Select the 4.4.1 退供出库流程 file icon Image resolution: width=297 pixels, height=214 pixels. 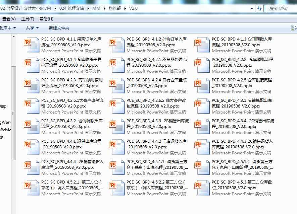32,147
